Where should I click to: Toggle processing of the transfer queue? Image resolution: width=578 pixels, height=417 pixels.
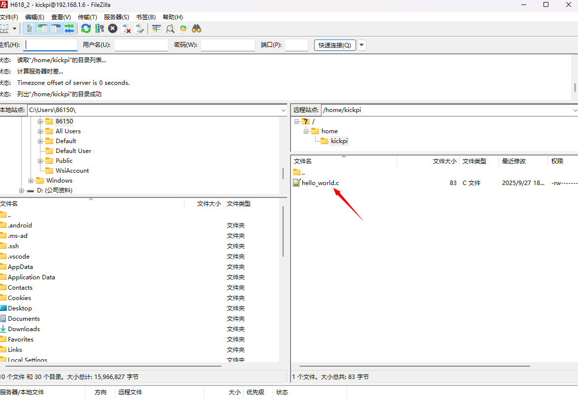coord(99,29)
